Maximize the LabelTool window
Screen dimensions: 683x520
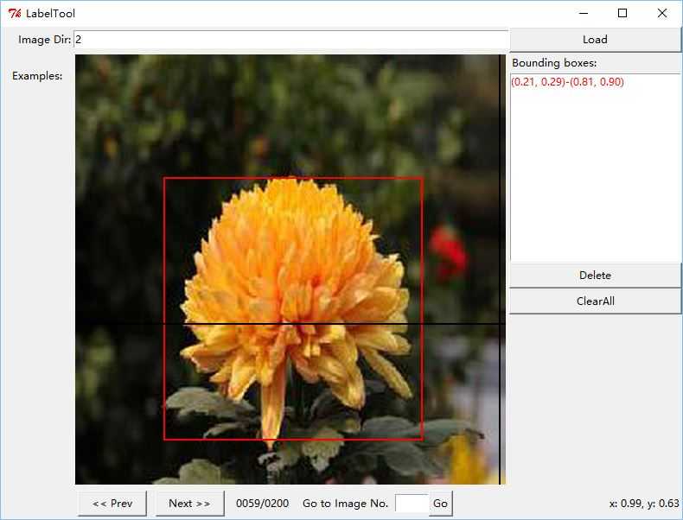pos(622,14)
